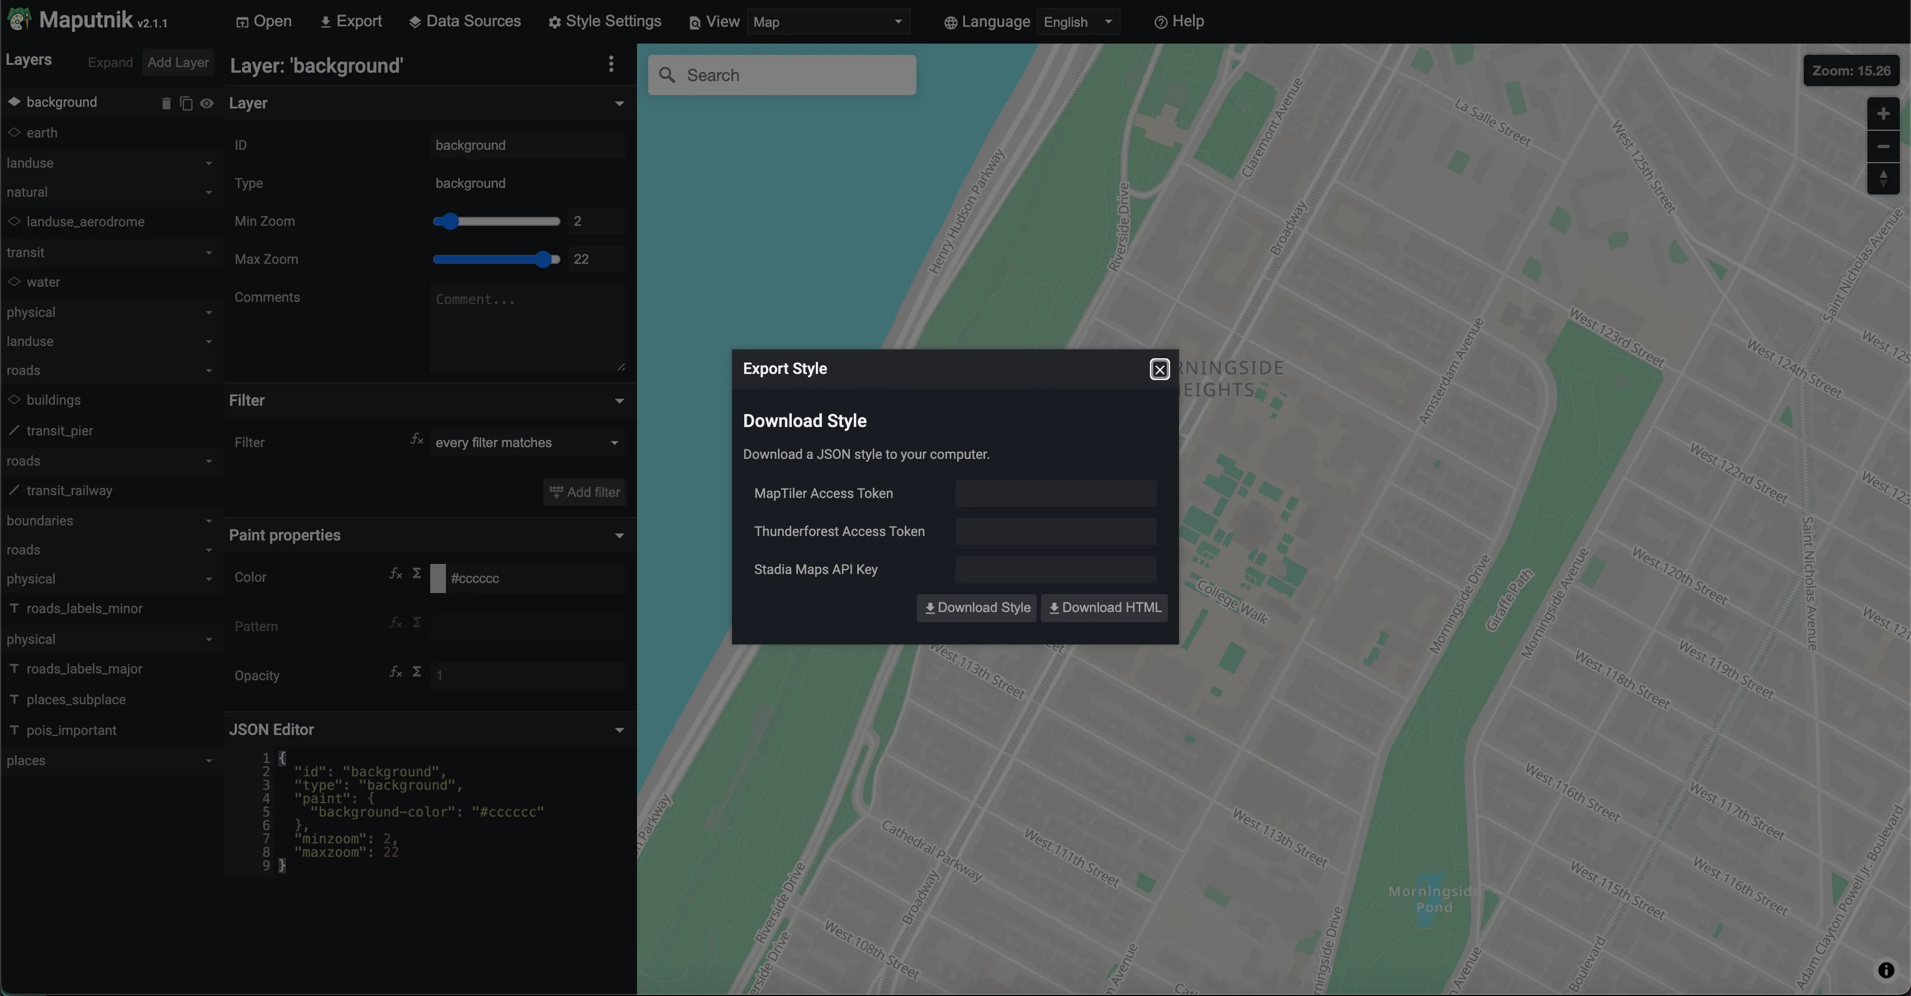This screenshot has height=996, width=1911.
Task: Zoom in on the map with plus icon
Action: (x=1884, y=113)
